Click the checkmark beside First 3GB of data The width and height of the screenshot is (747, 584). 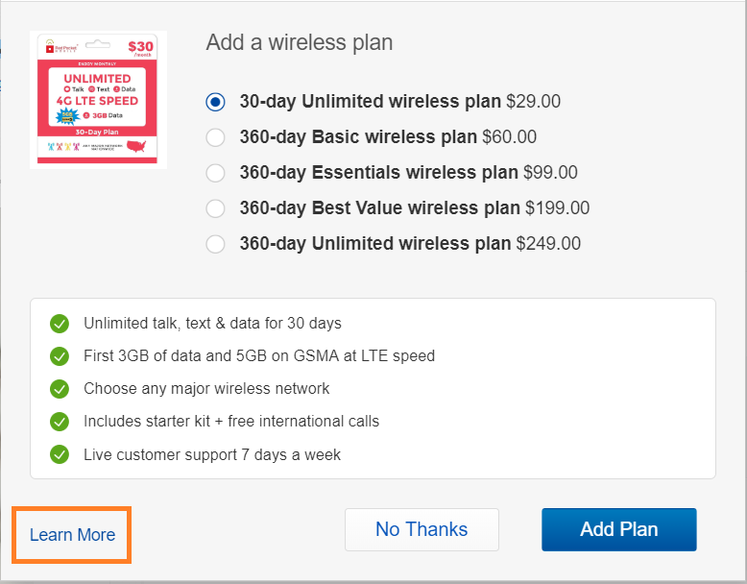tap(60, 356)
